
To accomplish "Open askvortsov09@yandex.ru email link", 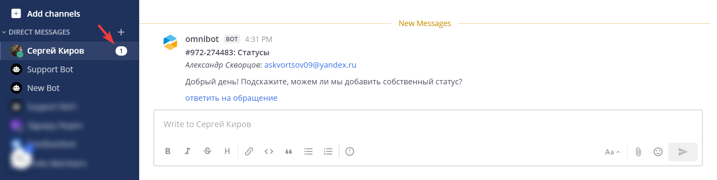I will [x=310, y=65].
